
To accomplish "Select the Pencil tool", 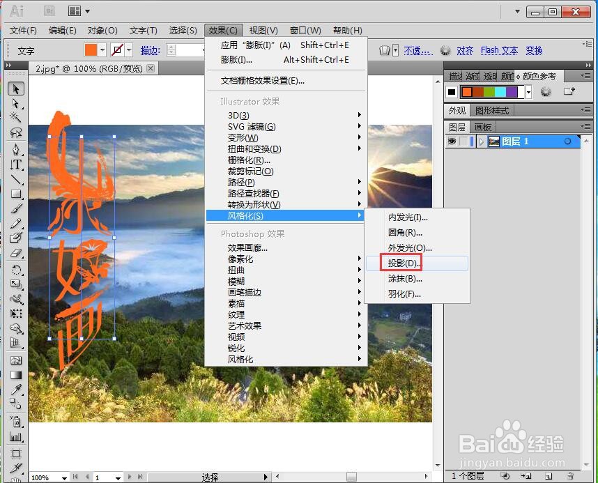I will [x=15, y=223].
